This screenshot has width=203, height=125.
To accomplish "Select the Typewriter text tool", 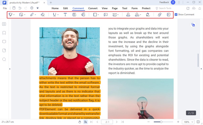I will (x=65, y=15).
